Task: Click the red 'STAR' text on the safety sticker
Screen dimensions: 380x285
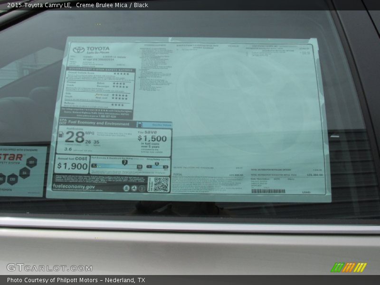Action: coord(10,157)
